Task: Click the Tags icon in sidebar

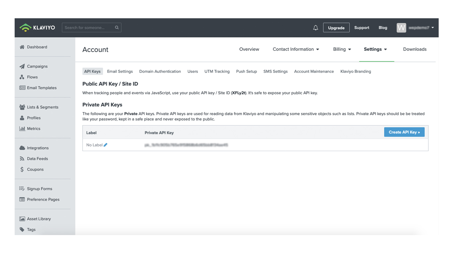Action: (x=22, y=229)
